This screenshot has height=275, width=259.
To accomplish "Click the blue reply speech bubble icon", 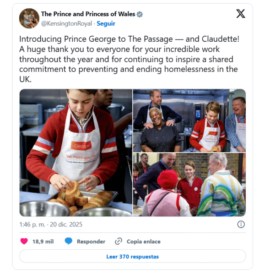I will pos(68,241).
